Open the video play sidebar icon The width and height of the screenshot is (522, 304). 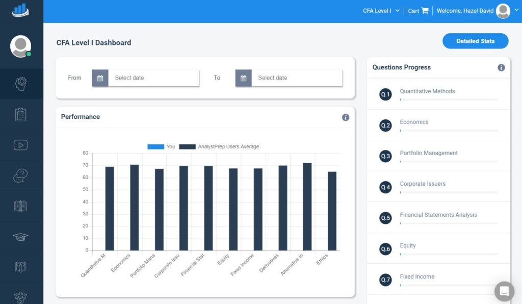(x=21, y=145)
